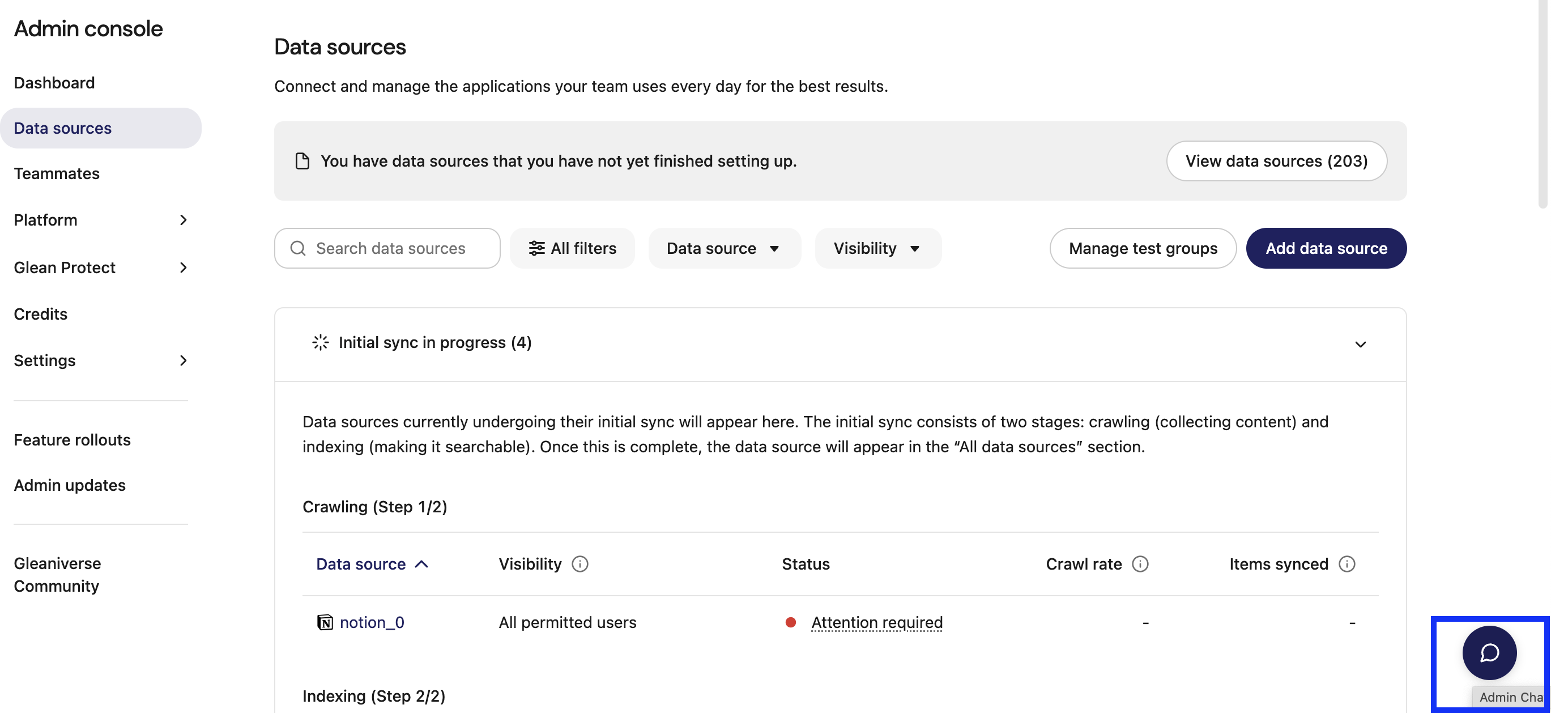The height and width of the screenshot is (713, 1551).
Task: Click the Crawl rate info icon
Action: (x=1140, y=563)
